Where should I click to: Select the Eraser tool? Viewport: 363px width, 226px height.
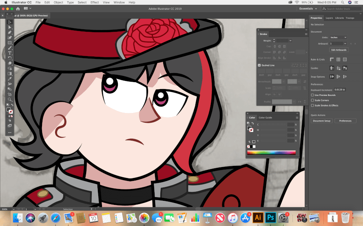[9, 63]
